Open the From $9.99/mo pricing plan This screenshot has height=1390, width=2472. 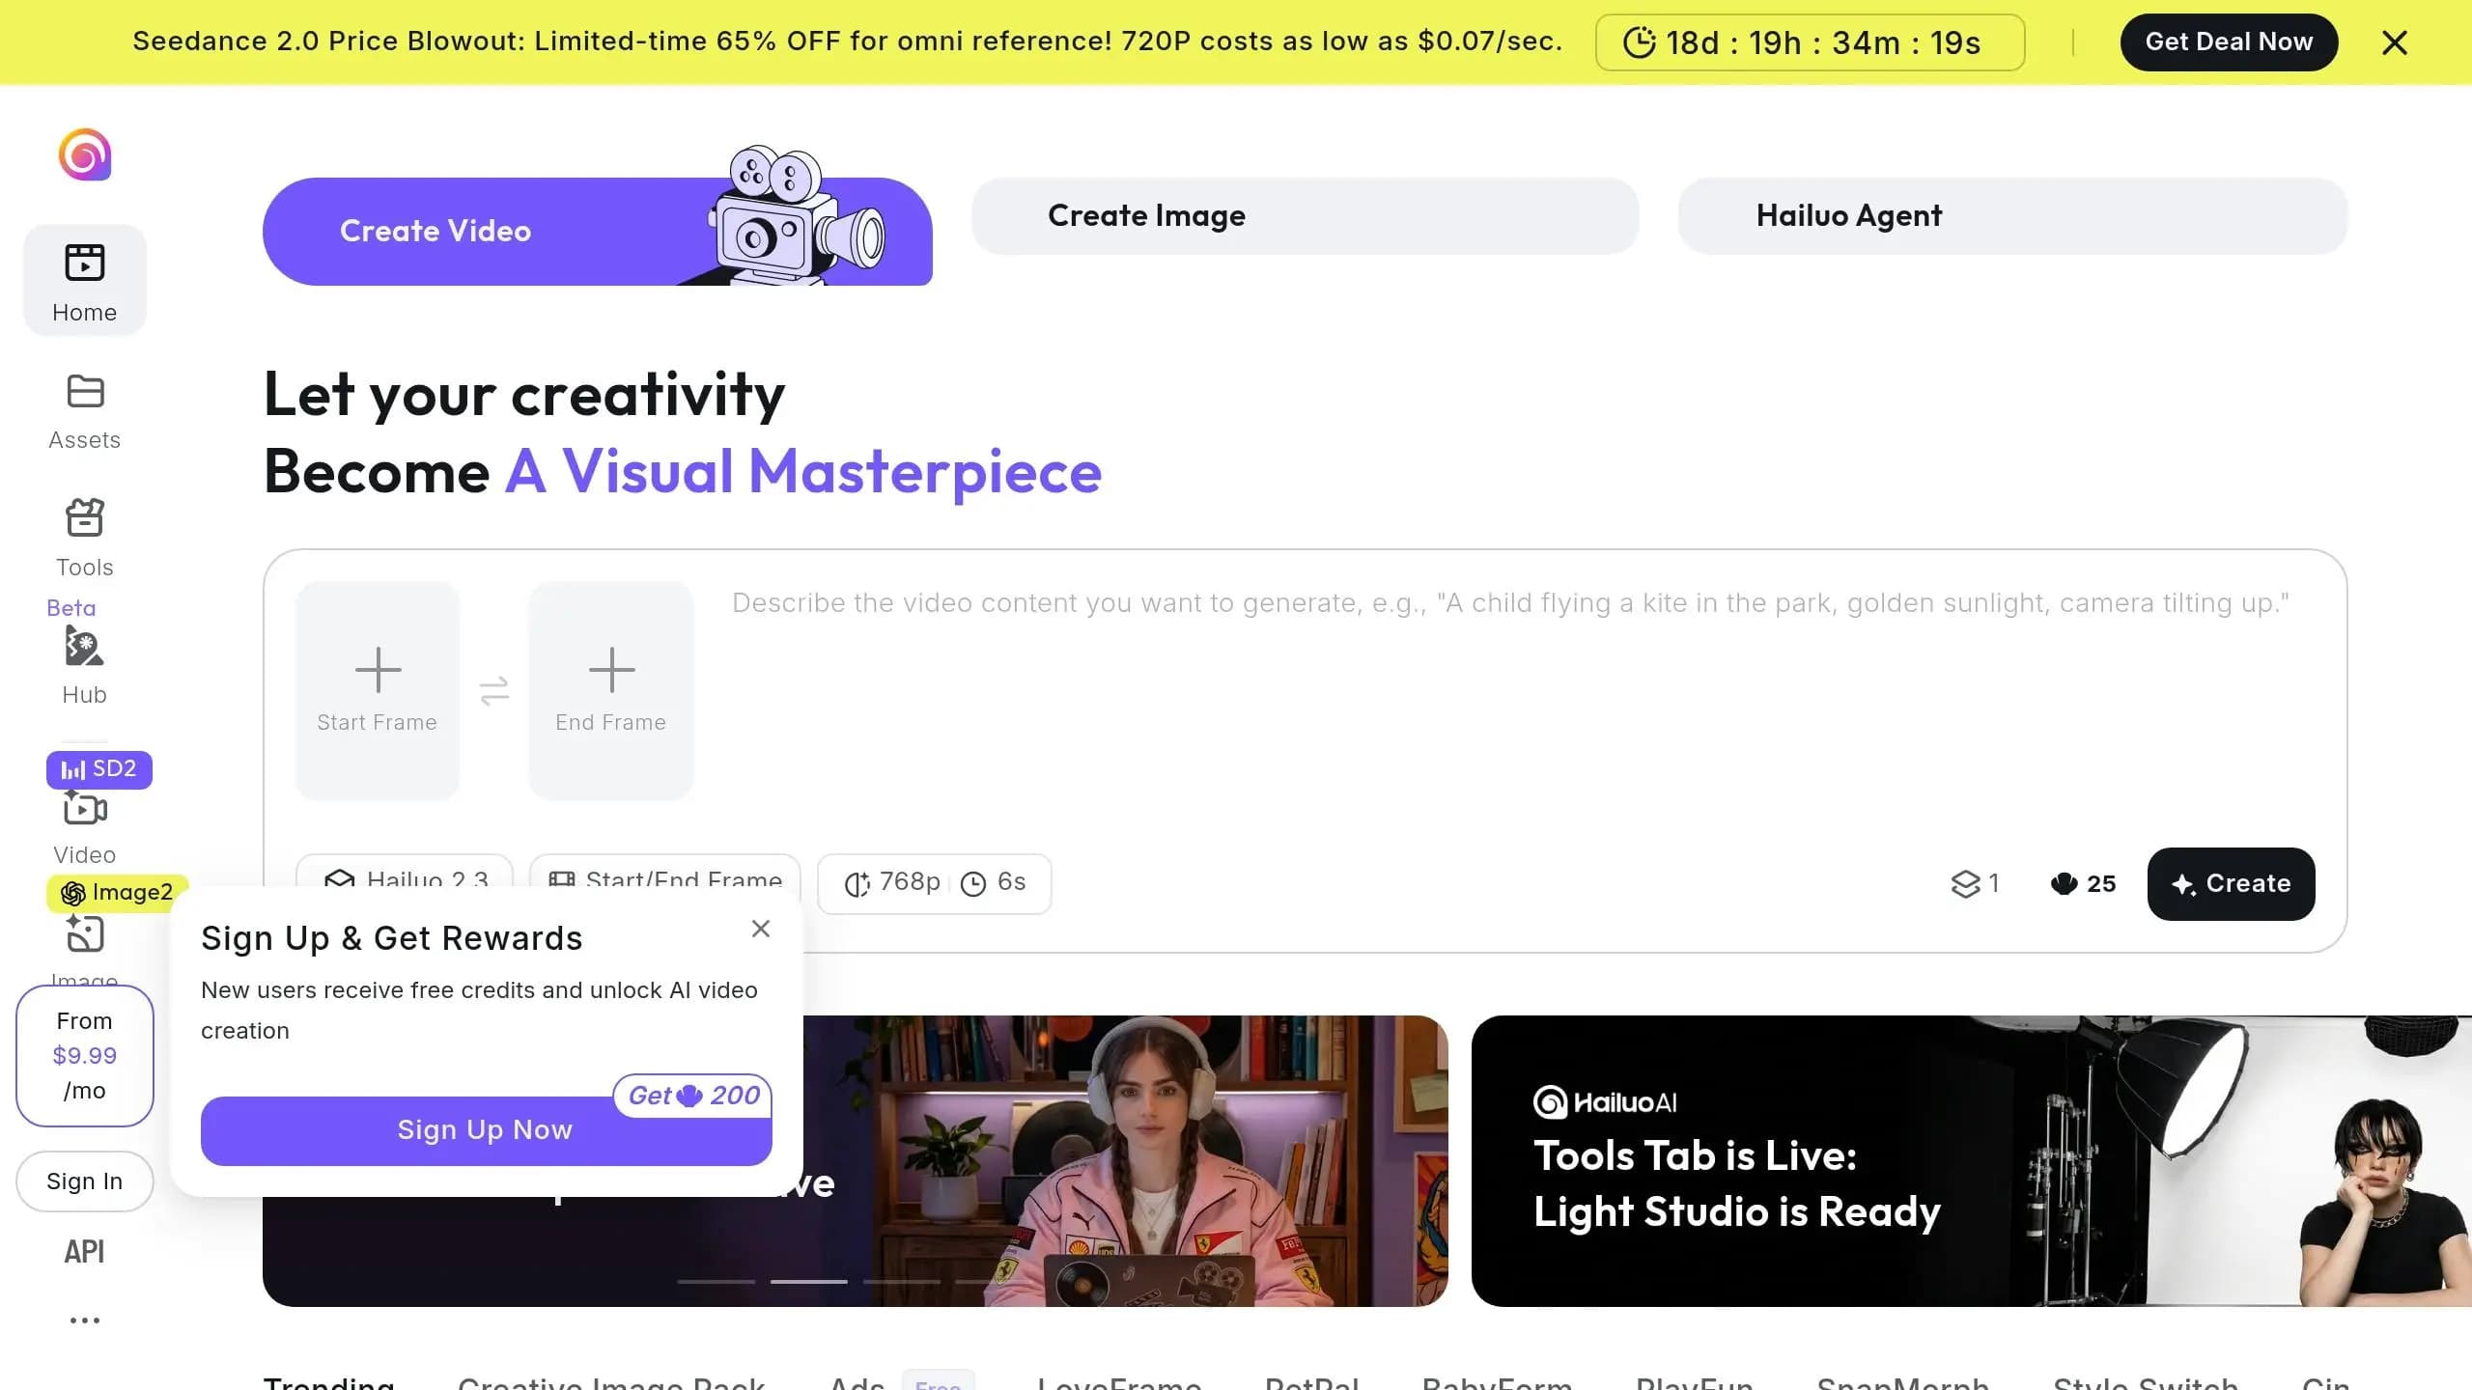[85, 1056]
